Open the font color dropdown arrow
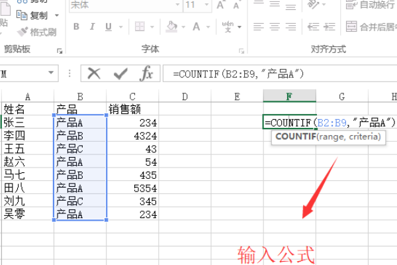Viewport: 397px width, 265px height. click(208, 27)
